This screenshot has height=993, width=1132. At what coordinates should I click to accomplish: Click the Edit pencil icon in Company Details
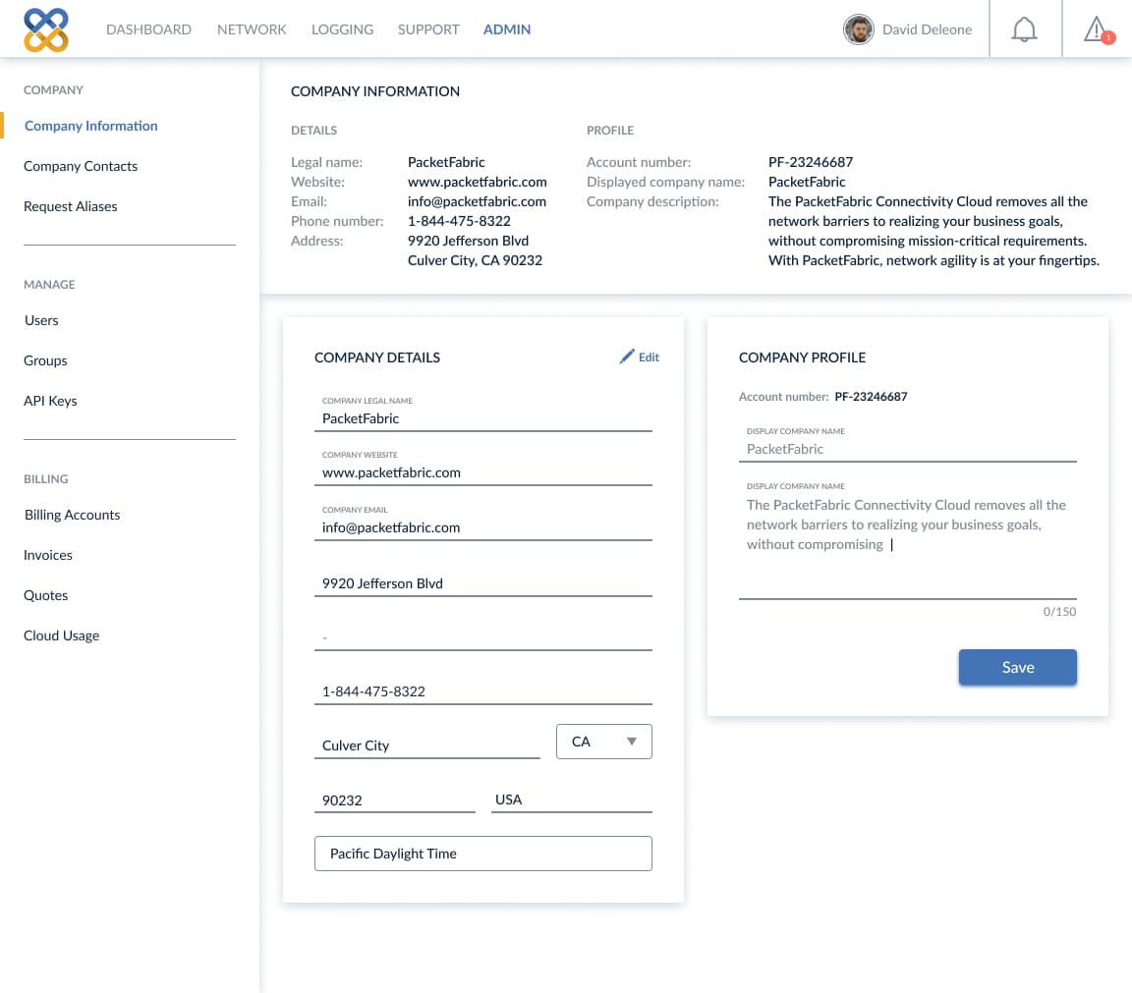(x=627, y=357)
